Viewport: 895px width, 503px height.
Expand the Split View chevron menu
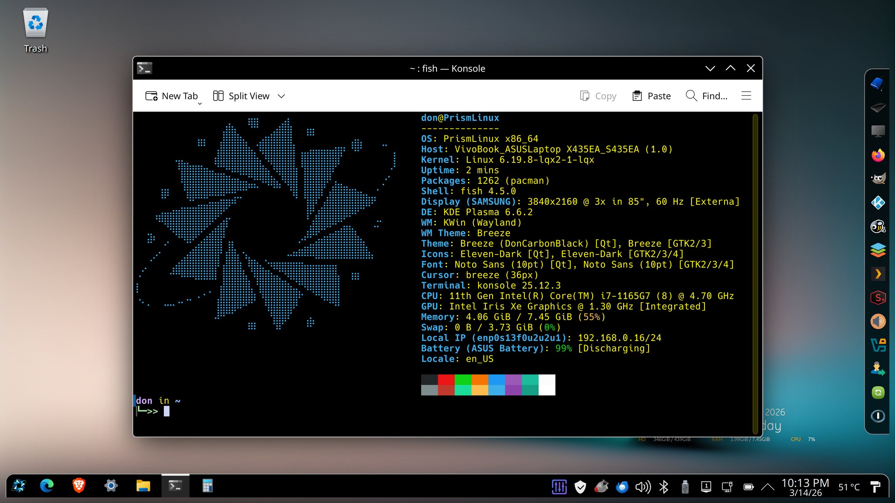[x=281, y=96]
